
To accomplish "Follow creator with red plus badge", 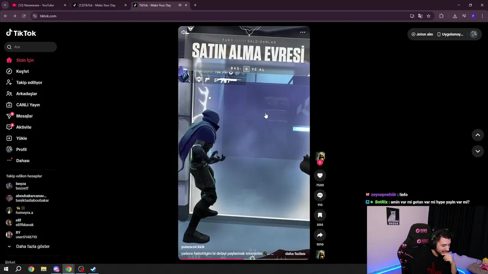I will coord(320,162).
